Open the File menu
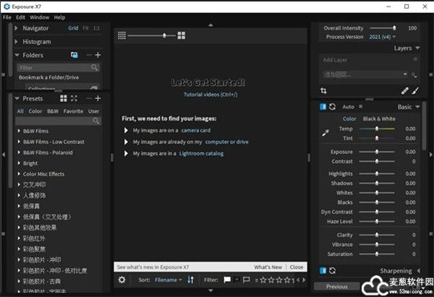 point(7,17)
